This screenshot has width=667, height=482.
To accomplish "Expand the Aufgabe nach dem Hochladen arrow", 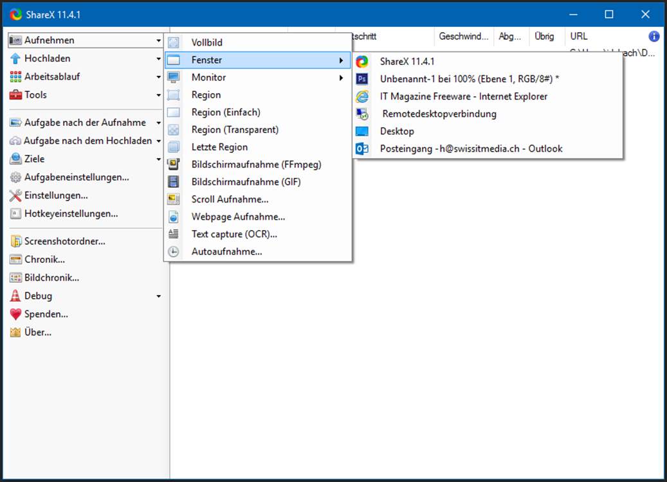I will pos(158,141).
